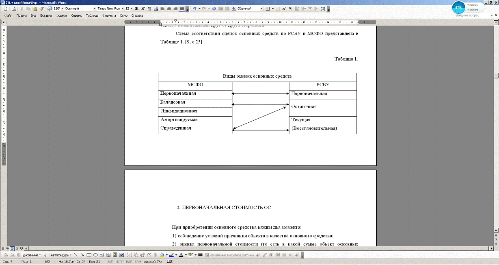Click the русский language status indicator
Screen dimensions: 499x265
153,262
